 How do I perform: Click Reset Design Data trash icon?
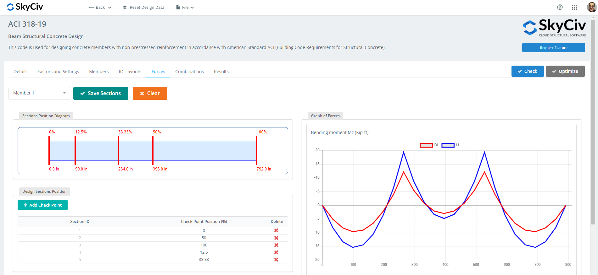pyautogui.click(x=125, y=8)
